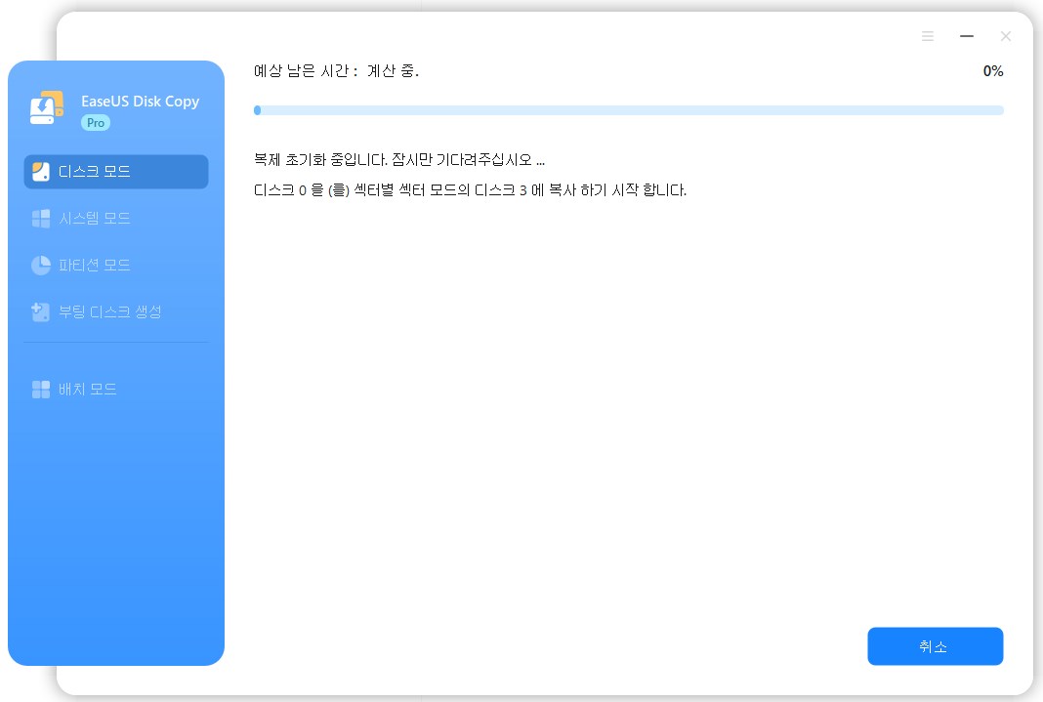Minimize the Disk Copy window
This screenshot has width=1043, height=702.
[967, 36]
